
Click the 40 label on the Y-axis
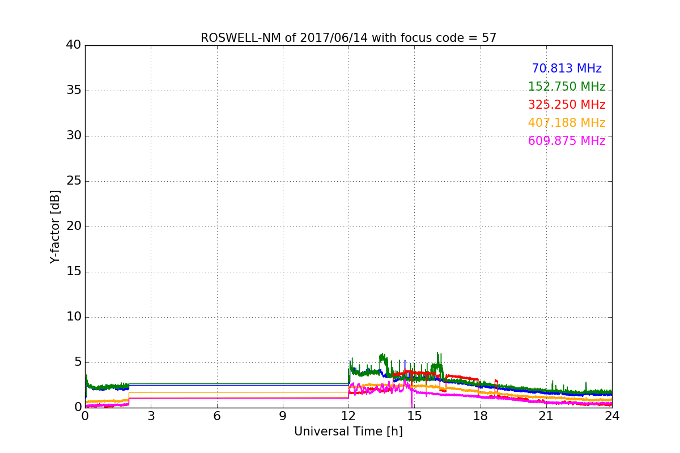pyautogui.click(x=73, y=45)
